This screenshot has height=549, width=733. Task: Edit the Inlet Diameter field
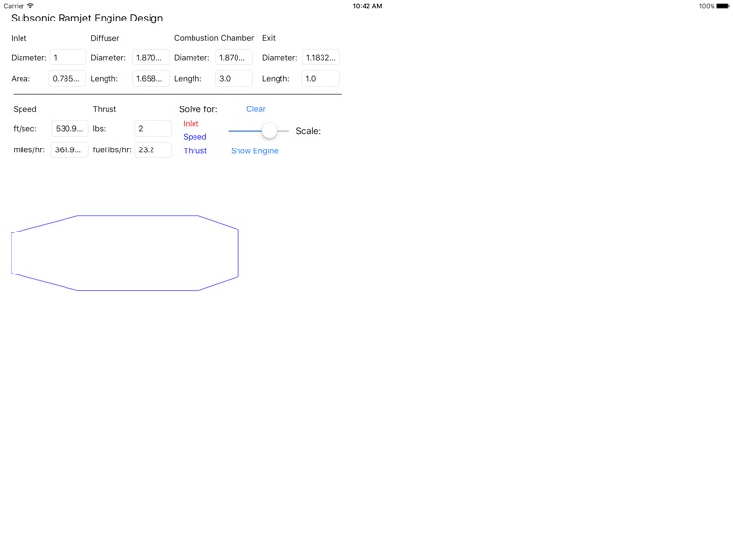[67, 57]
